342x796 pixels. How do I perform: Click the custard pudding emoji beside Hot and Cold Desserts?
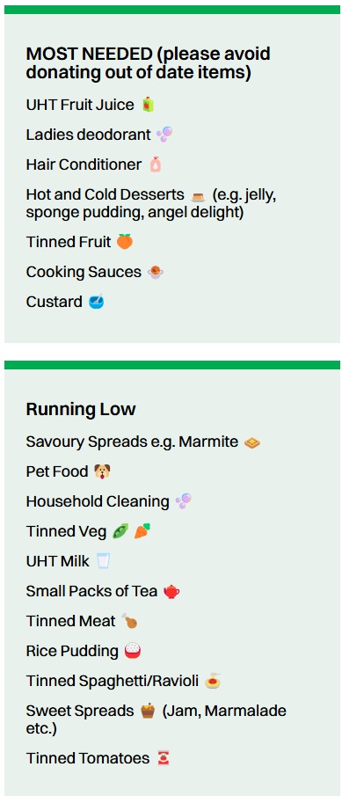(198, 195)
